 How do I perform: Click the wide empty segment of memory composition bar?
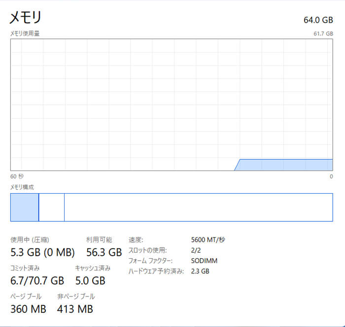point(198,208)
